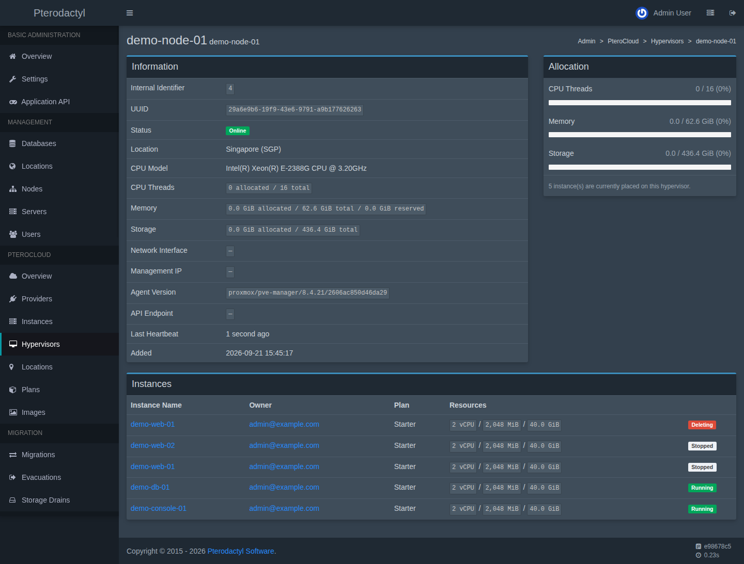Click admin@example.com owner of demo-console-01

coord(284,508)
